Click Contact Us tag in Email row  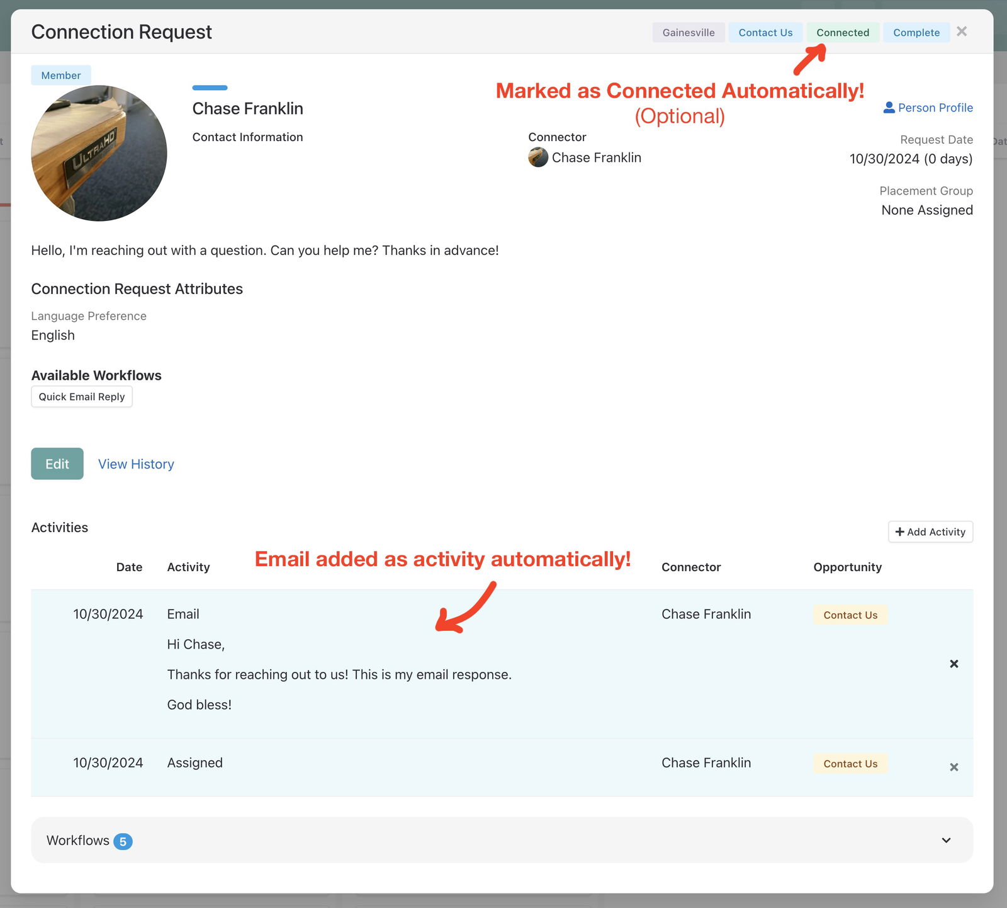850,615
